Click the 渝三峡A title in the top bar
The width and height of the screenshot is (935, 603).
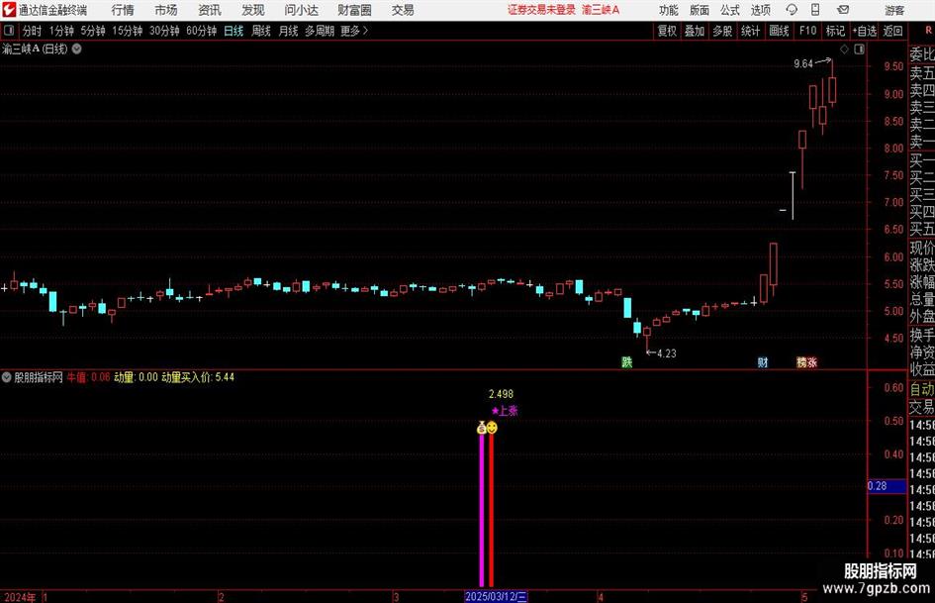[601, 10]
